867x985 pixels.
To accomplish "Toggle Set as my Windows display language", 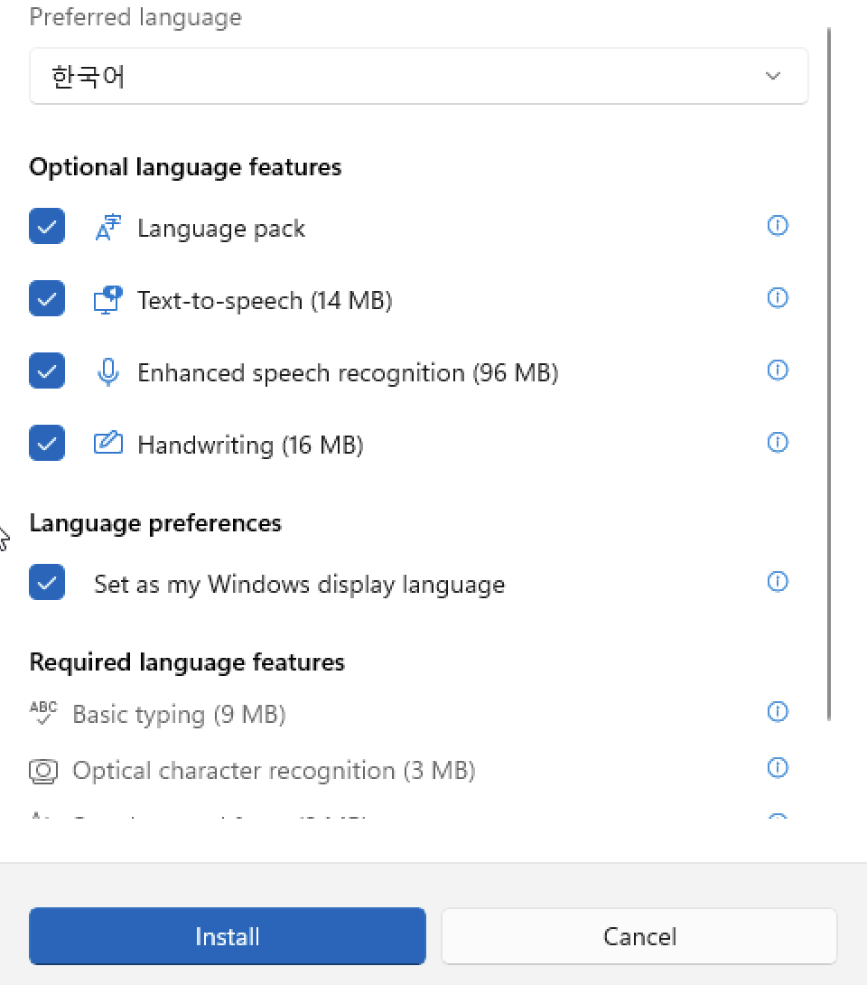I will click(x=47, y=582).
